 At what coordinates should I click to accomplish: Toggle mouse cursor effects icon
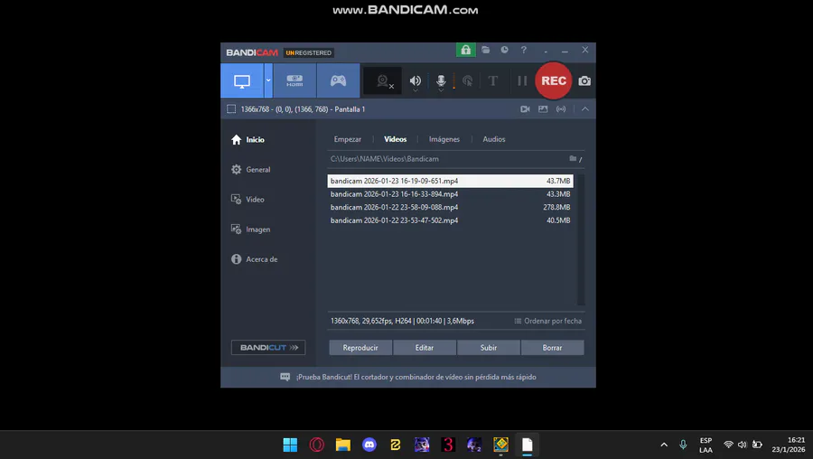point(467,81)
